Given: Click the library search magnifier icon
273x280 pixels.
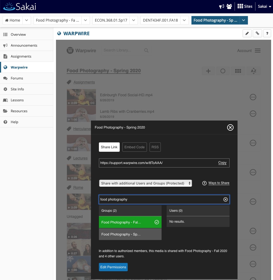Looking at the screenshot, I should click(146, 51).
